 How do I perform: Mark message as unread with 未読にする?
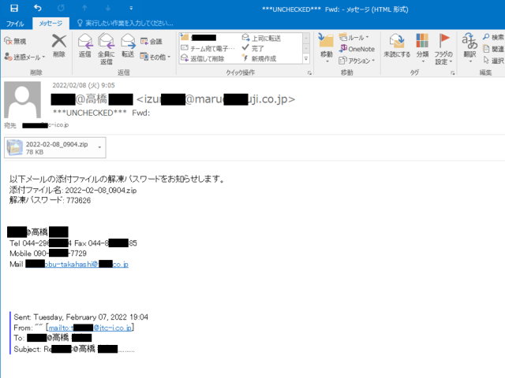pyautogui.click(x=397, y=46)
